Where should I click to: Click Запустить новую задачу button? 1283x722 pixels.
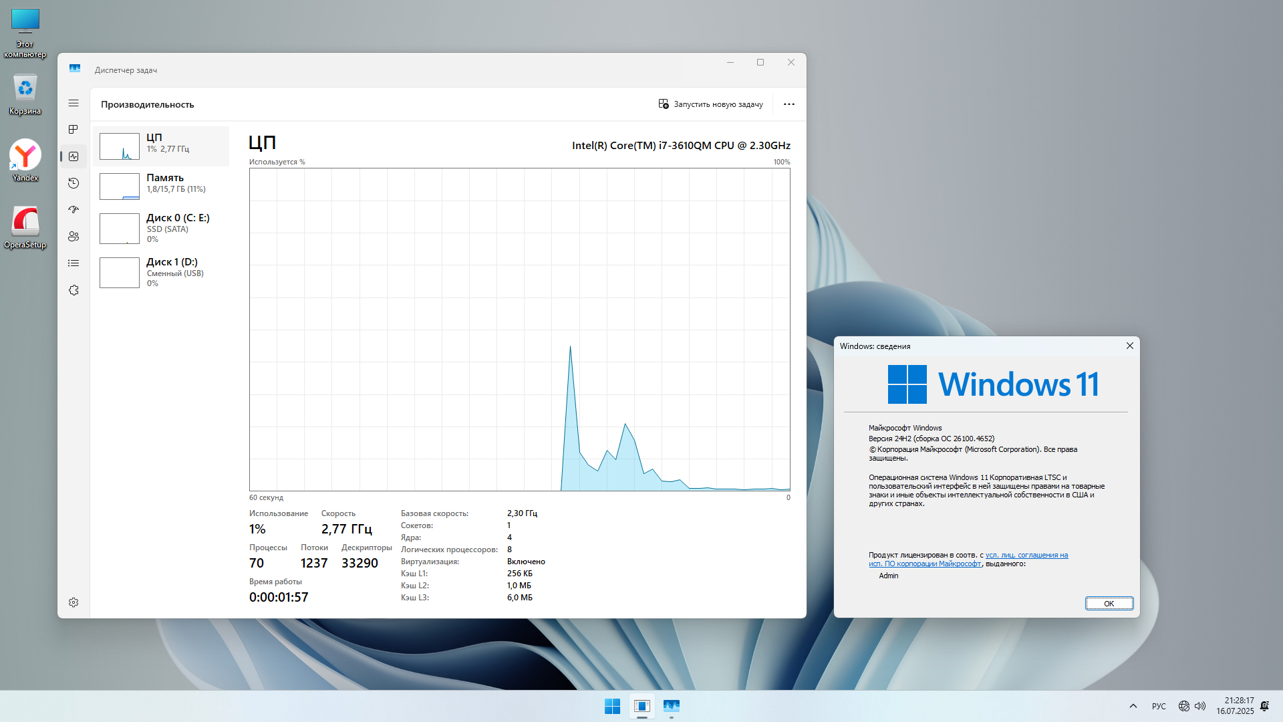click(x=711, y=104)
